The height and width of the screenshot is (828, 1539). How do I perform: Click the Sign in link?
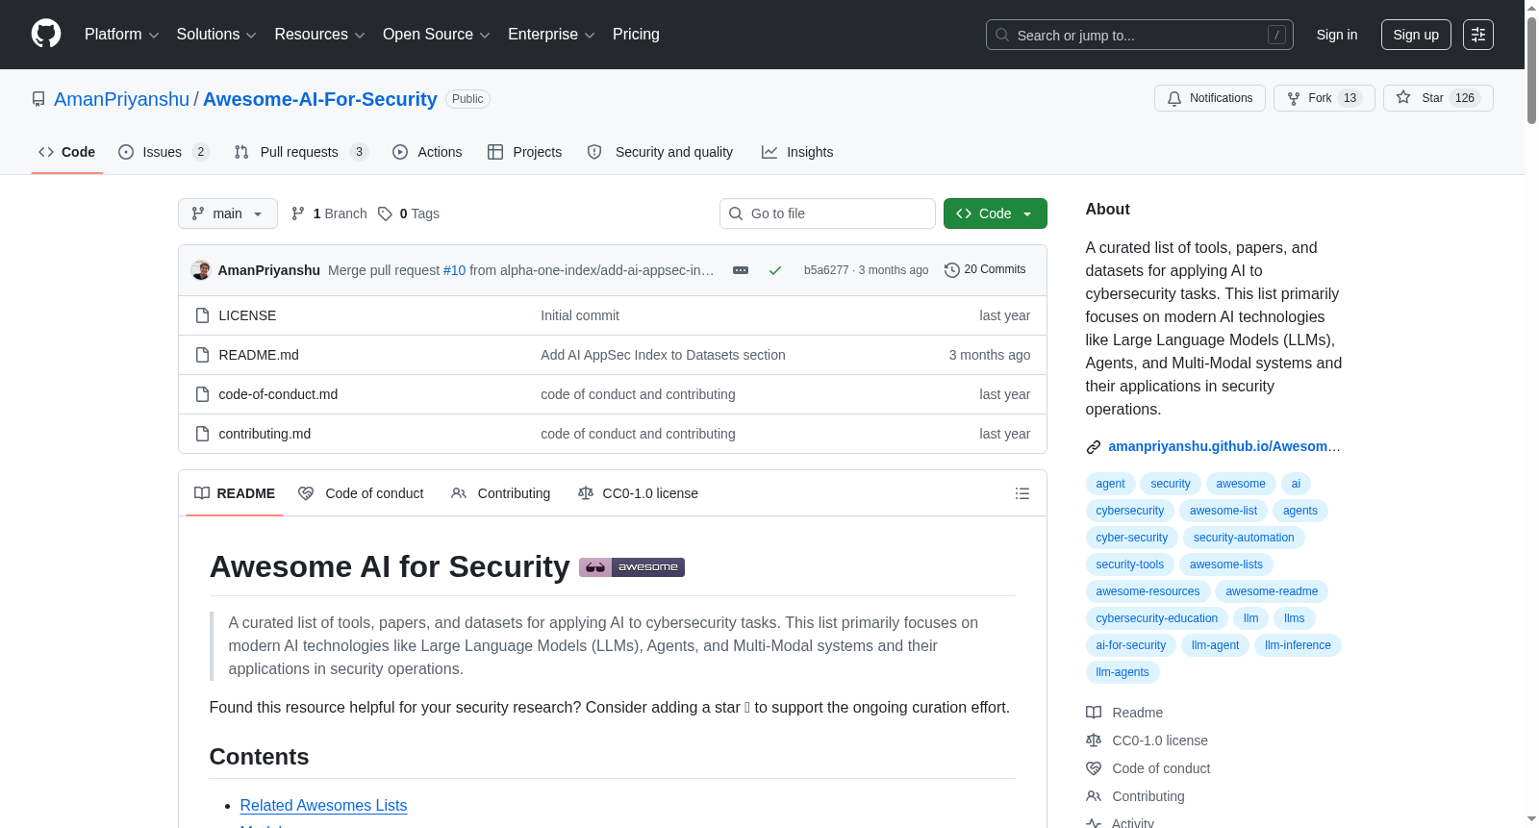click(1337, 35)
